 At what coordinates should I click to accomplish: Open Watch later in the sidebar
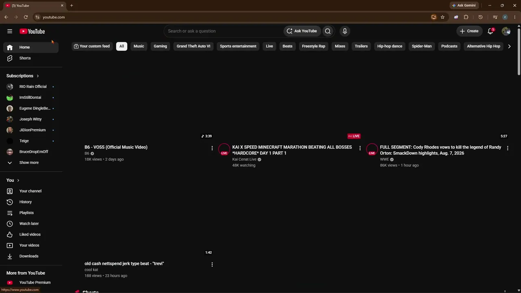31,224
